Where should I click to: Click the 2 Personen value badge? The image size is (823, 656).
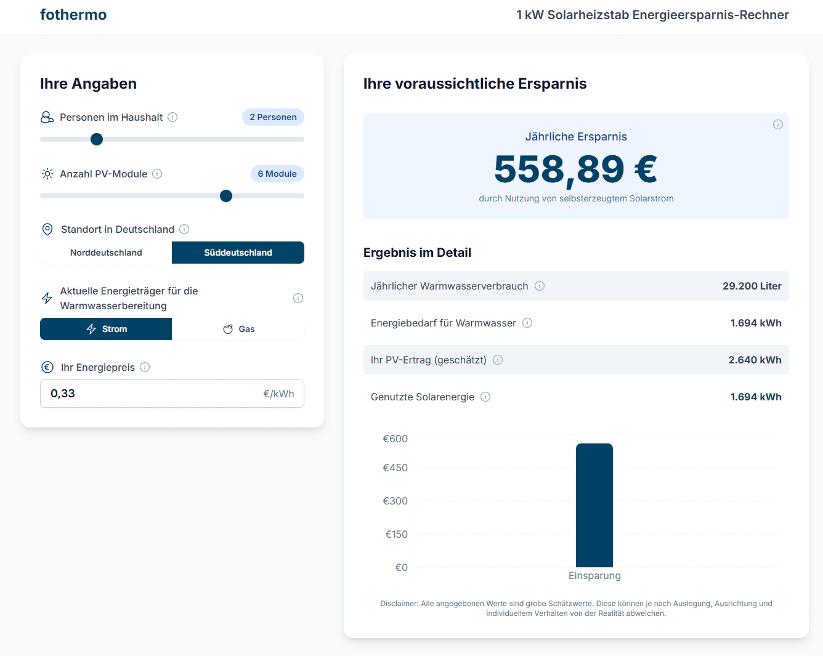click(273, 117)
